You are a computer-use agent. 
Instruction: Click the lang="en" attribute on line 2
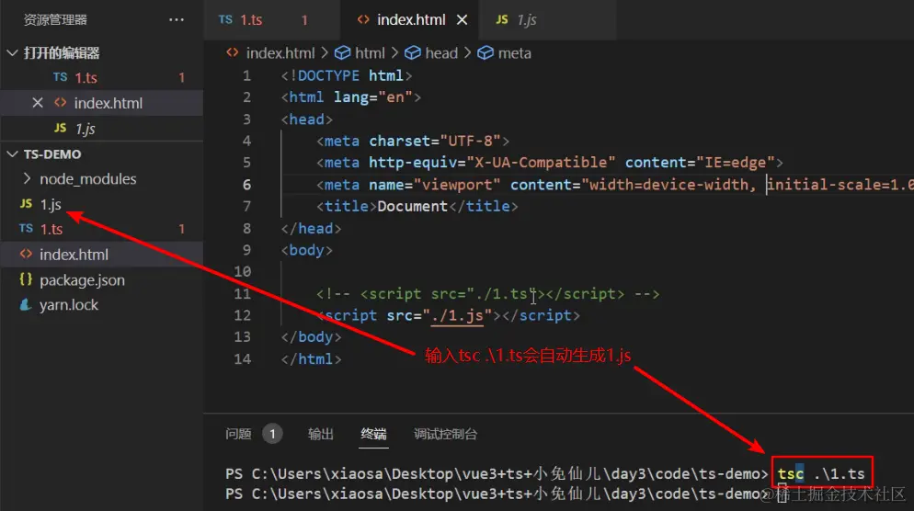[x=373, y=97]
